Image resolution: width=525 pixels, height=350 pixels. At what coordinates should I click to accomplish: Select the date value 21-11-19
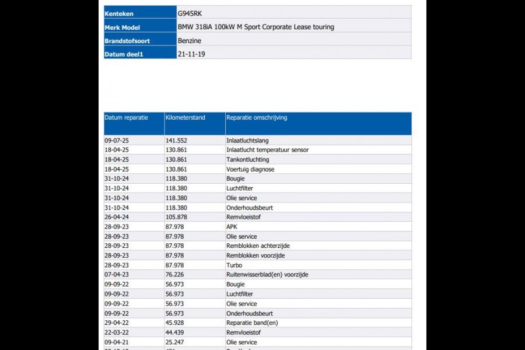(191, 54)
